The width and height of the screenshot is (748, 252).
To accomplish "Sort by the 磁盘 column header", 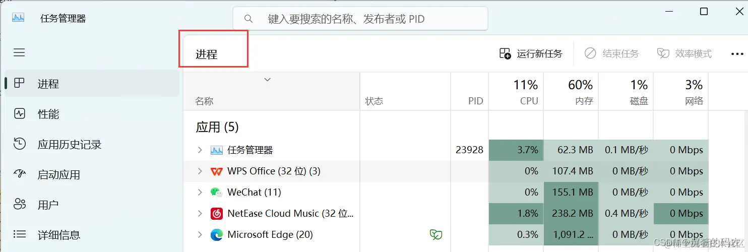I will pyautogui.click(x=626, y=91).
